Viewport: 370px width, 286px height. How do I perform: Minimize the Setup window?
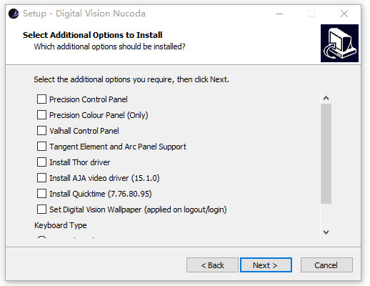coord(279,14)
